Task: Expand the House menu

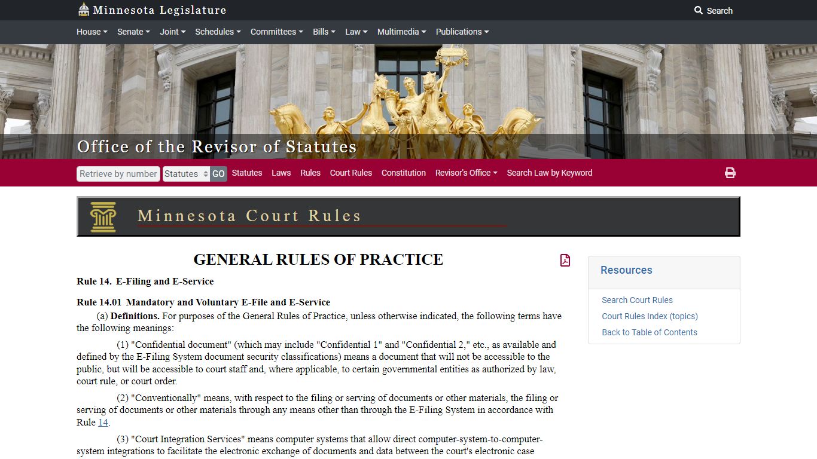Action: 92,32
